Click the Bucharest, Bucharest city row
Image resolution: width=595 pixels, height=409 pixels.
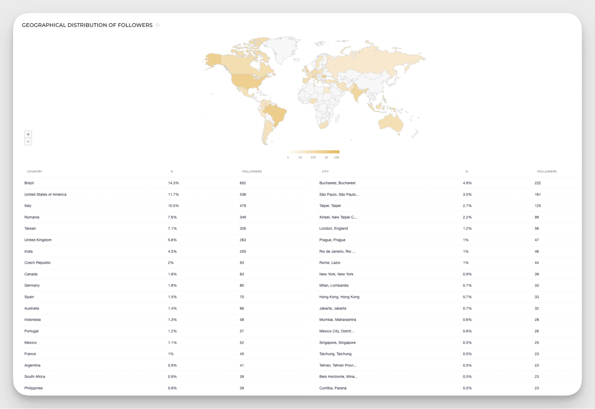(x=337, y=183)
